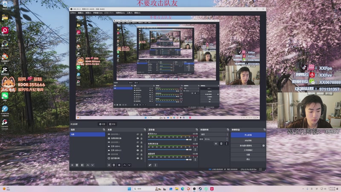Viewport: 341px width, 192px height.
Task: Add a scene transition with plus icon
Action: 216,144
